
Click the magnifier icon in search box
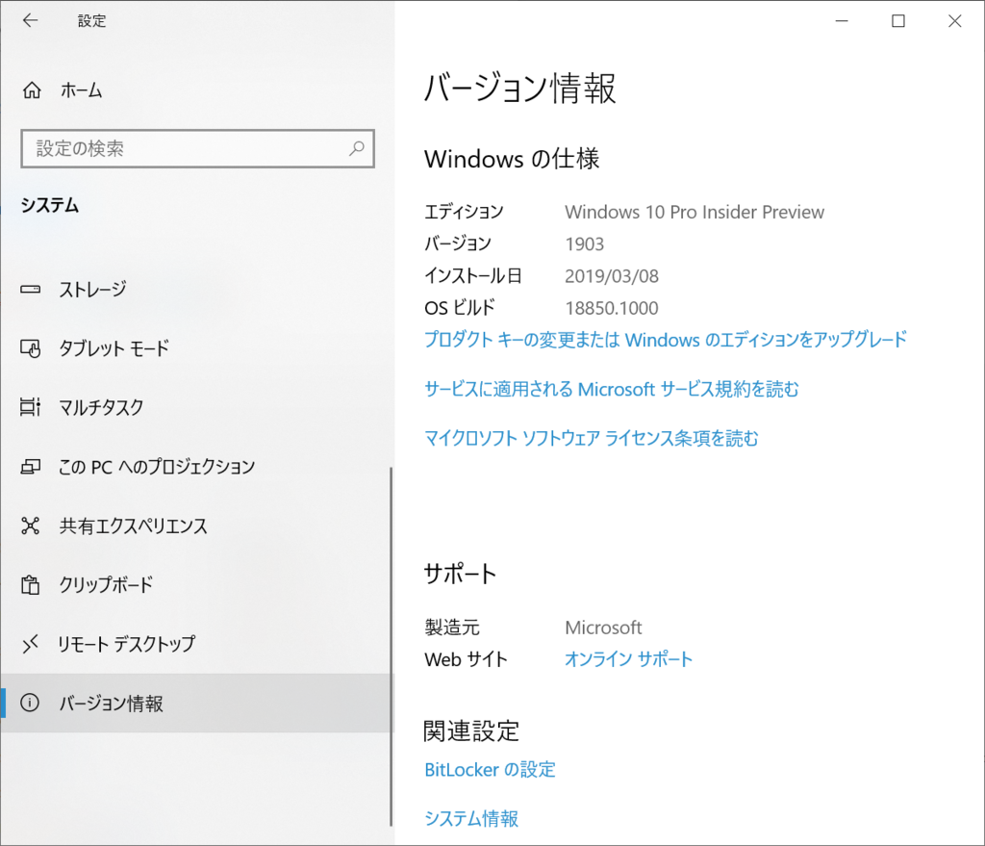[x=357, y=148]
